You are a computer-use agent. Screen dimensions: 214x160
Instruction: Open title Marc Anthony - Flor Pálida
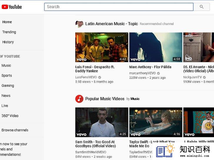[150, 67]
